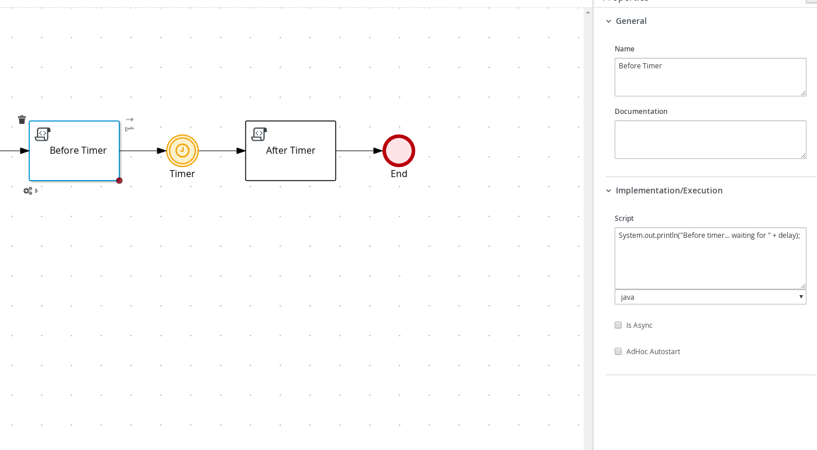Image resolution: width=817 pixels, height=450 pixels.
Task: Click the 'End' label under the end event
Action: click(x=399, y=174)
